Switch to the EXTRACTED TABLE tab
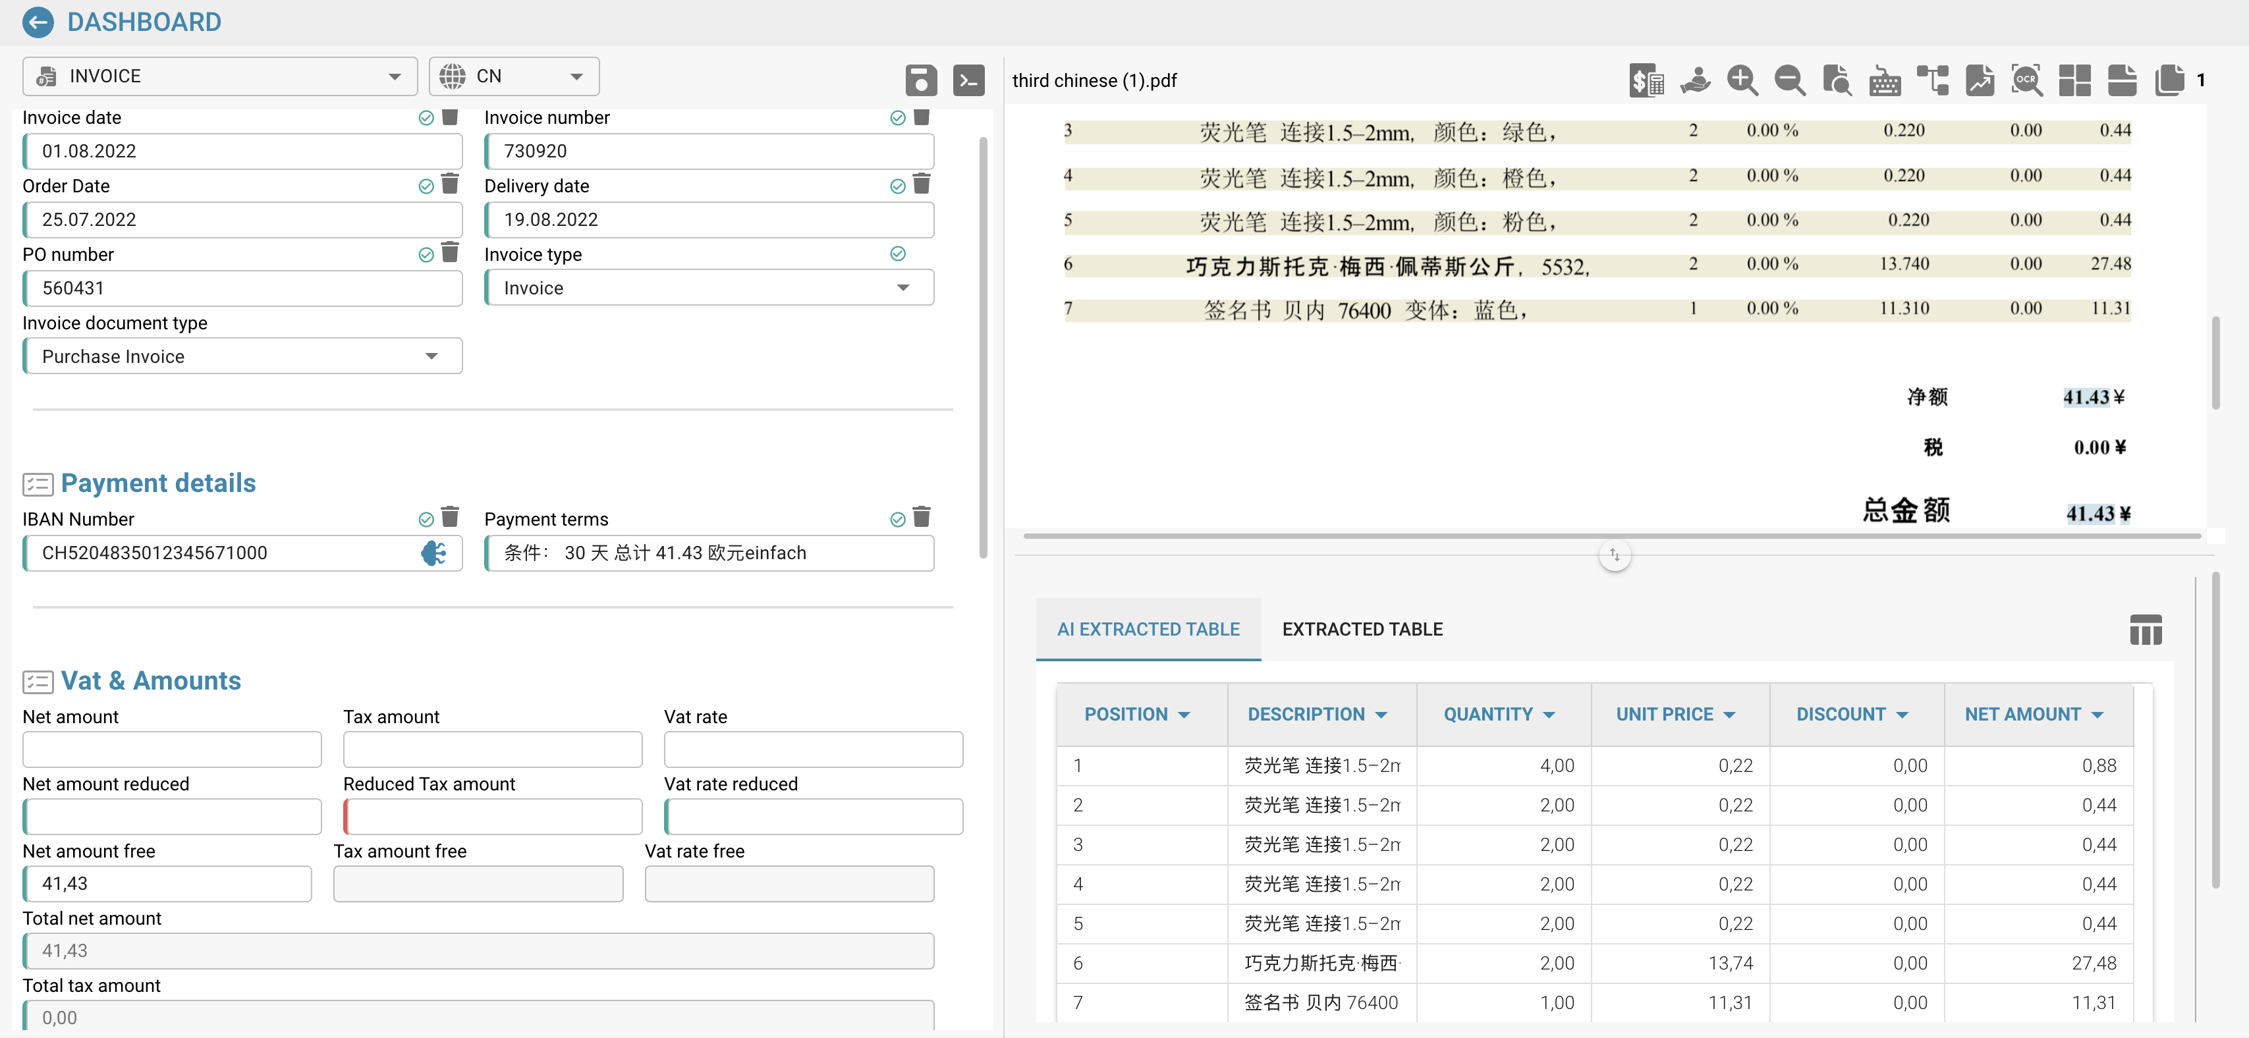Image resolution: width=2249 pixels, height=1038 pixels. point(1362,630)
